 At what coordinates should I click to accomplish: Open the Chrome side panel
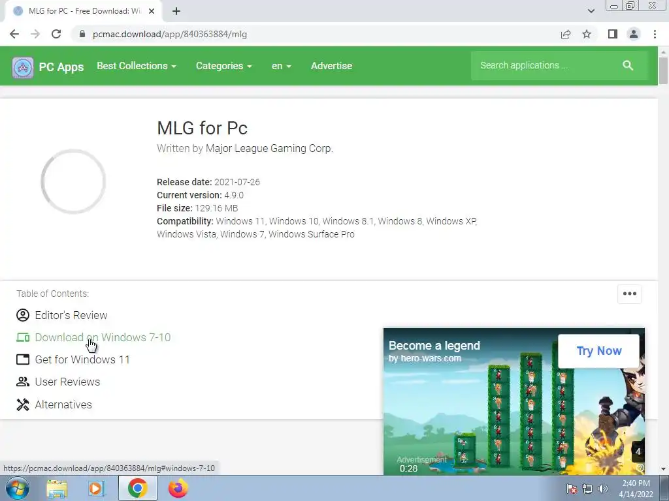tap(613, 34)
